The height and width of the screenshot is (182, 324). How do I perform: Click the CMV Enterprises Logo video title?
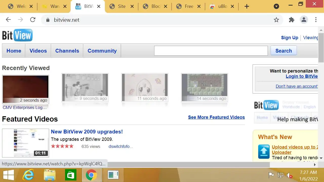(x=25, y=107)
